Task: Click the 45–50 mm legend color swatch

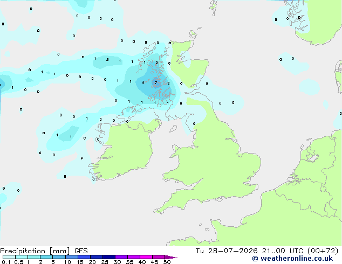Action: coord(159,257)
